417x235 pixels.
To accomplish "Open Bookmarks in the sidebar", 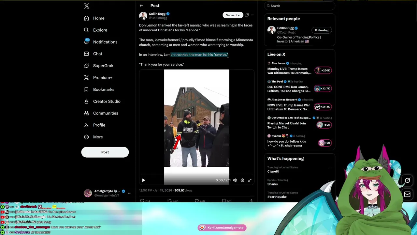I will (x=99, y=89).
